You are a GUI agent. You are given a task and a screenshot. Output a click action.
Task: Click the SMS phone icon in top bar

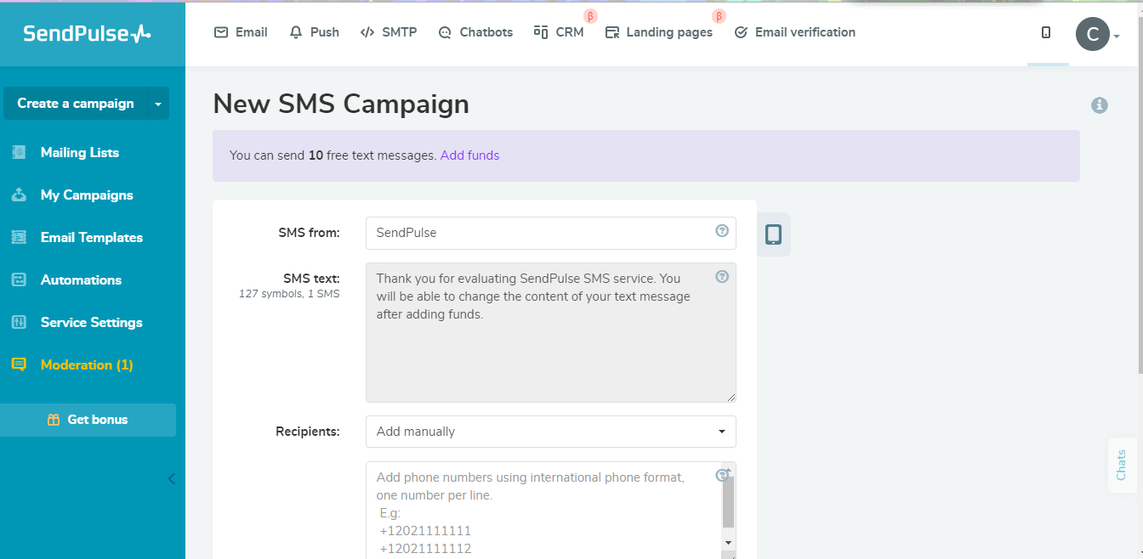(1046, 32)
